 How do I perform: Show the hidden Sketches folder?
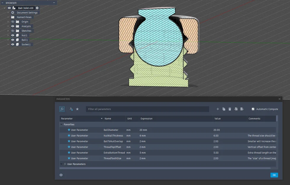[12, 31]
